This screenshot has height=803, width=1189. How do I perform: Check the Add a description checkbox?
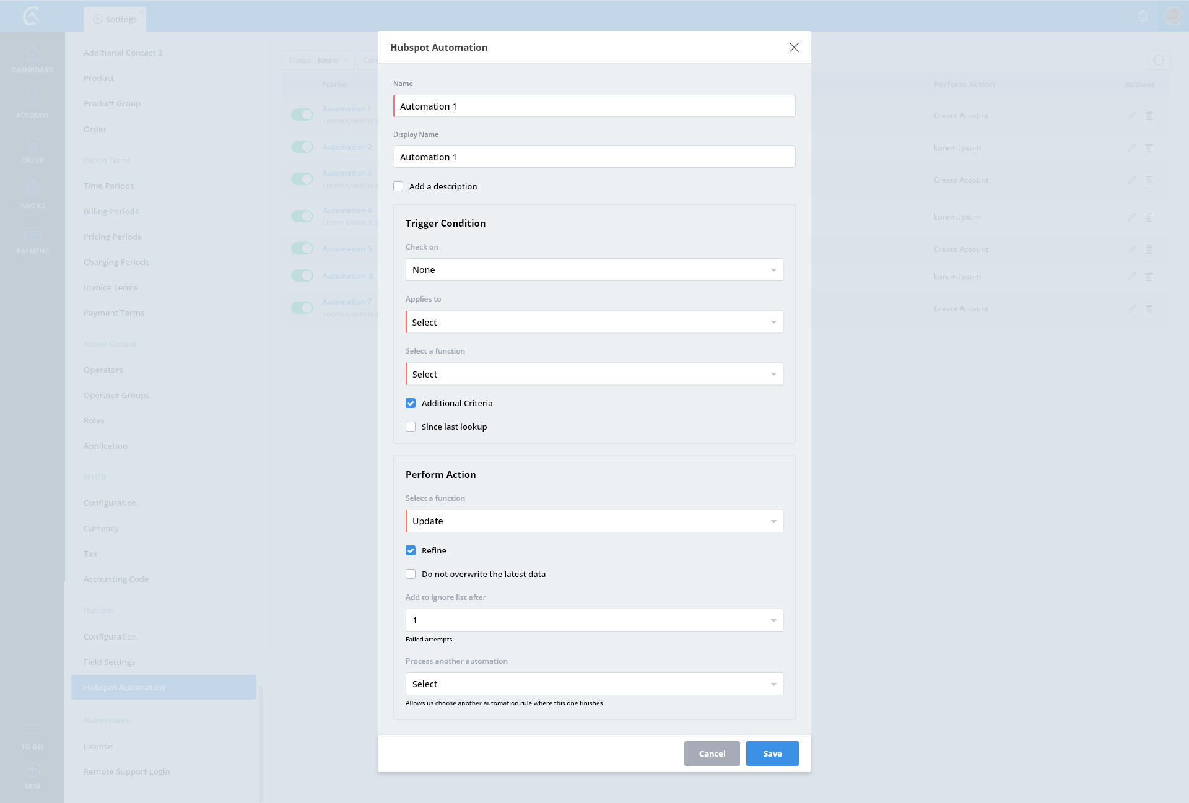pos(398,186)
